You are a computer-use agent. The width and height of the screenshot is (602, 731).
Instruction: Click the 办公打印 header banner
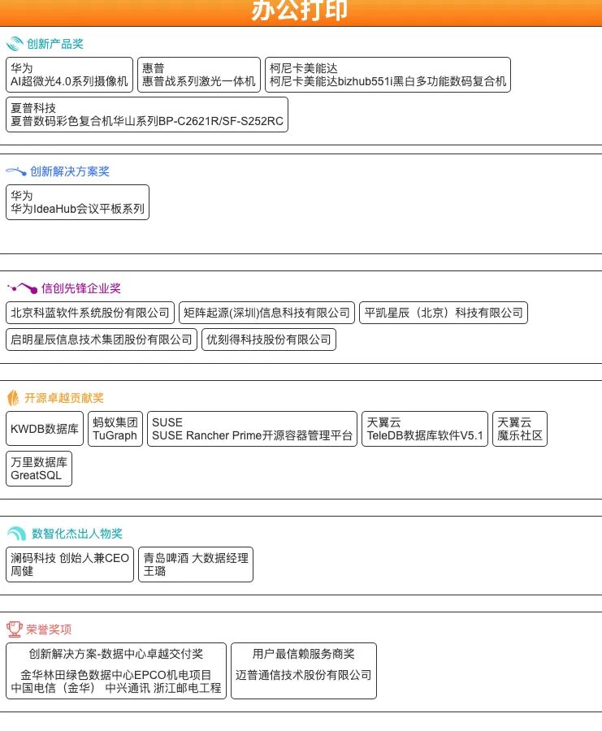pos(301,12)
